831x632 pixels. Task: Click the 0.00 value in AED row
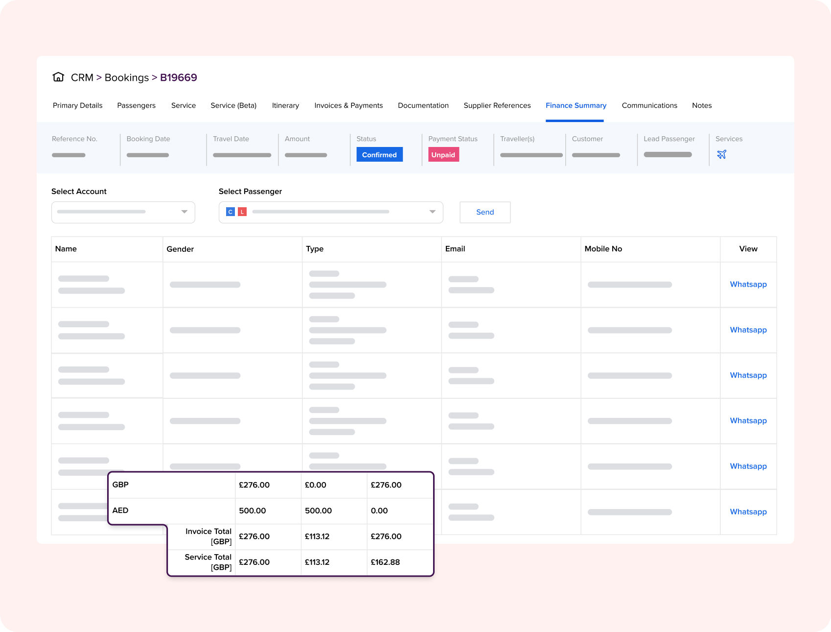coord(379,510)
